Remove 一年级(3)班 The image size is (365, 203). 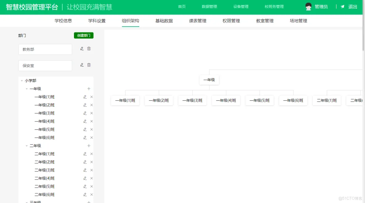92,113
